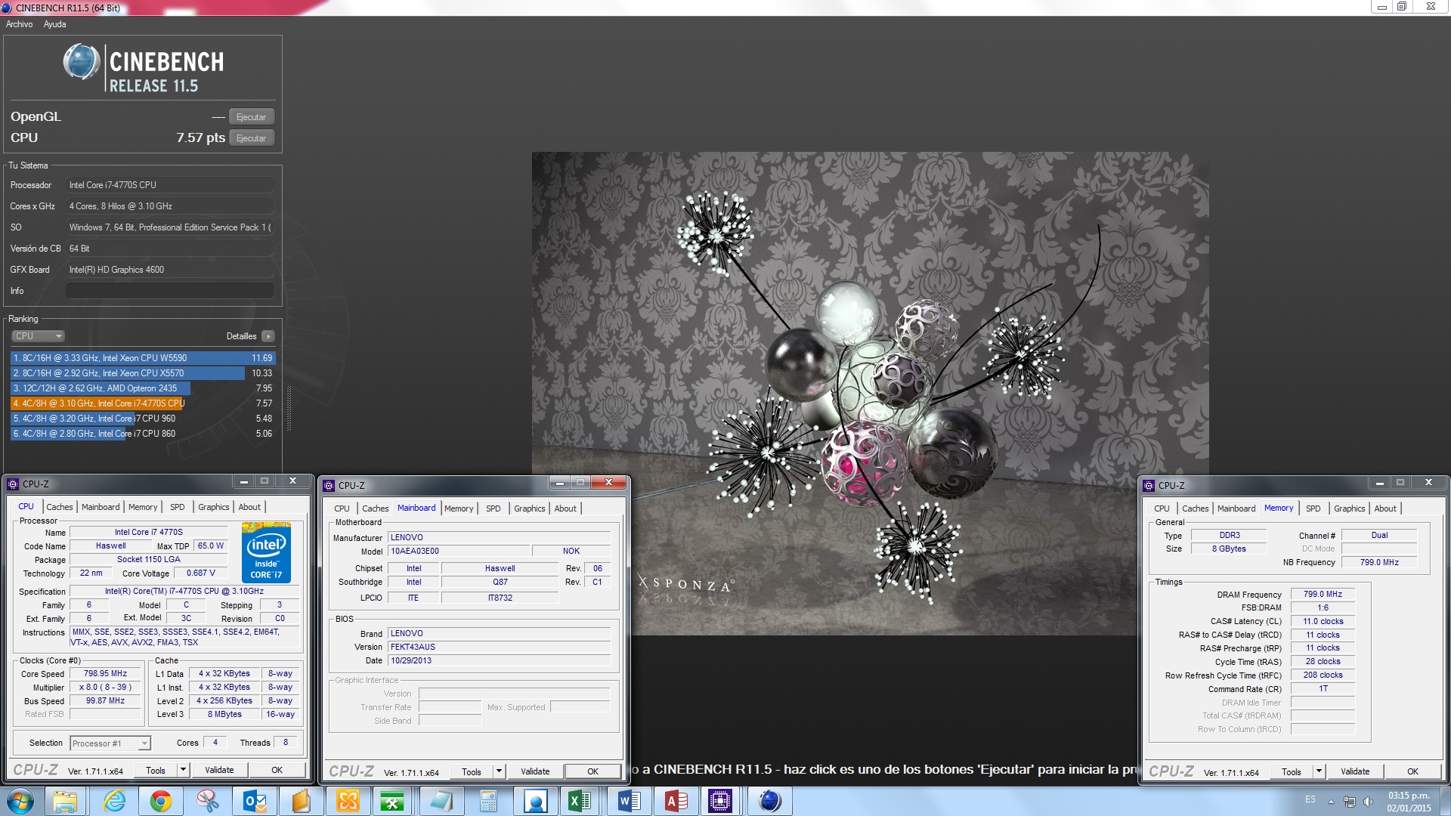This screenshot has width=1451, height=816.
Task: Open Snipping Tool from taskbar
Action: [x=207, y=801]
